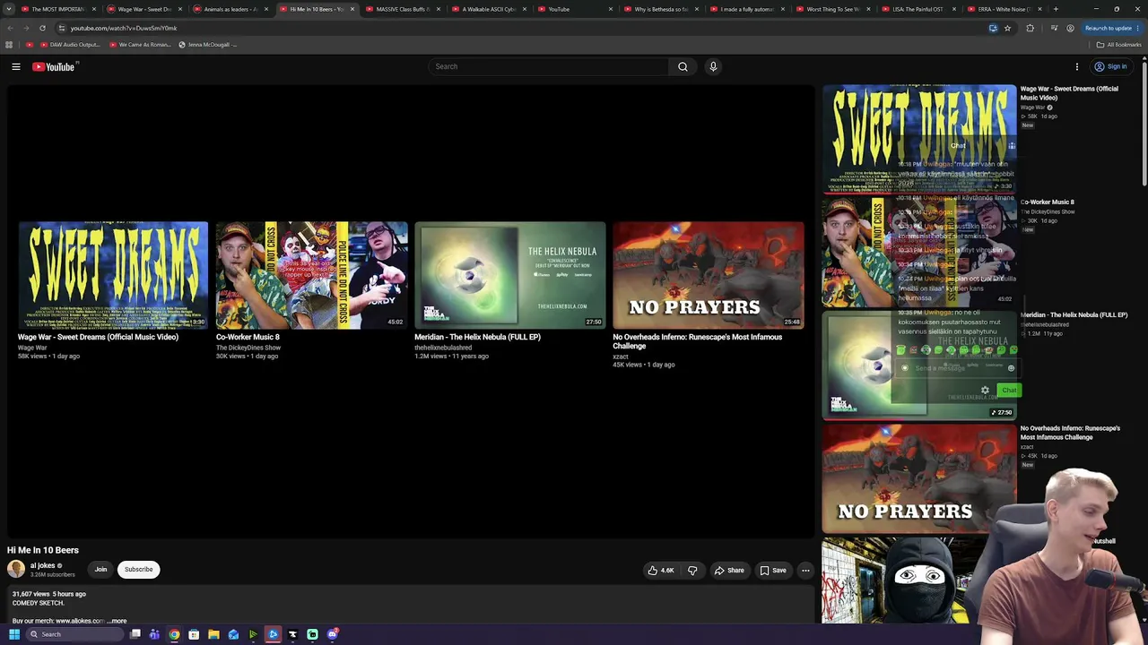This screenshot has height=645, width=1148.
Task: Click the browser address bar URL
Action: (124, 28)
